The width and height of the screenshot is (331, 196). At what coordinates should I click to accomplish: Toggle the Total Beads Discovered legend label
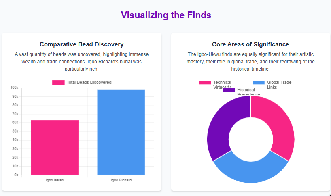[x=89, y=82]
